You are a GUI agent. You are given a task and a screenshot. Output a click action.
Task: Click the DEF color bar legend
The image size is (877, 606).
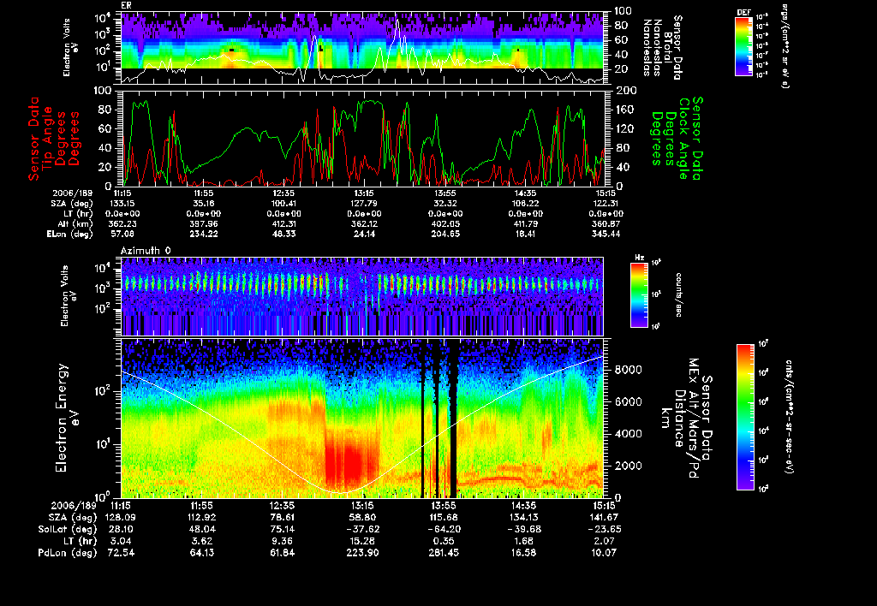(743, 46)
